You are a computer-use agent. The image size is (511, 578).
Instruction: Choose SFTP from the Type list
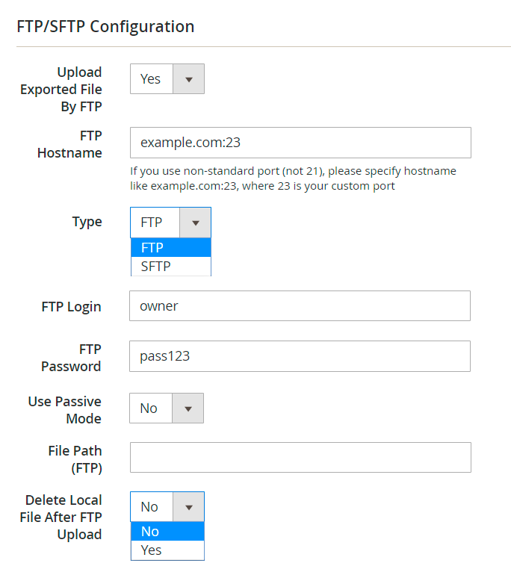click(x=170, y=266)
